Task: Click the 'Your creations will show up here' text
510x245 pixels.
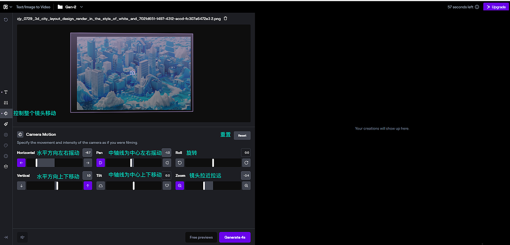Action: 382,128
